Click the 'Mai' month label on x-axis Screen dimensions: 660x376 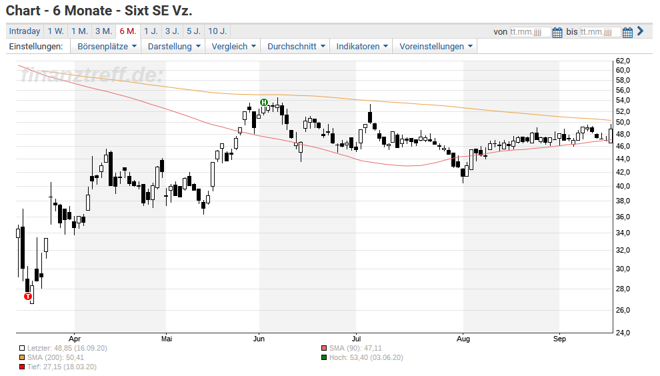[167, 339]
